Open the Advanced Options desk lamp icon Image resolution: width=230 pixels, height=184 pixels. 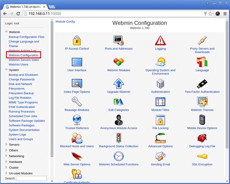tap(160, 138)
